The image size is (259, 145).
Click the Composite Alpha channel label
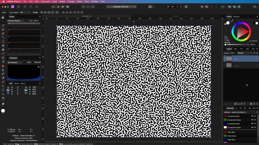pos(234,127)
